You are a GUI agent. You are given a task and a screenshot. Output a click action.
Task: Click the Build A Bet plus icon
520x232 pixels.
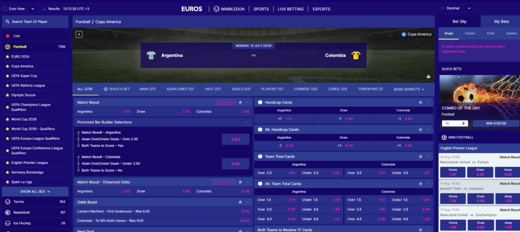(106, 89)
